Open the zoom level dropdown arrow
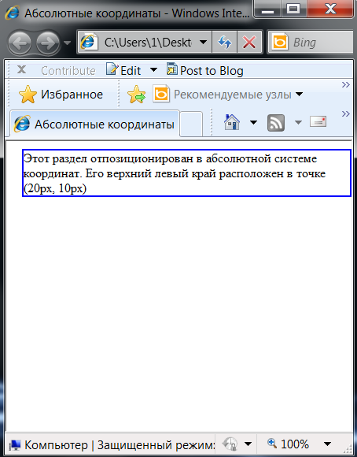The height and width of the screenshot is (457, 357). click(328, 444)
